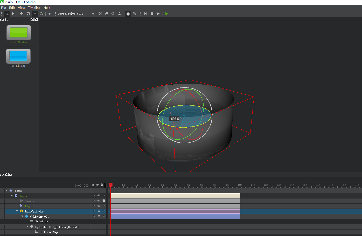Click the Edit Master slide button
This screenshot has width=362, height=236.
click(x=19, y=33)
